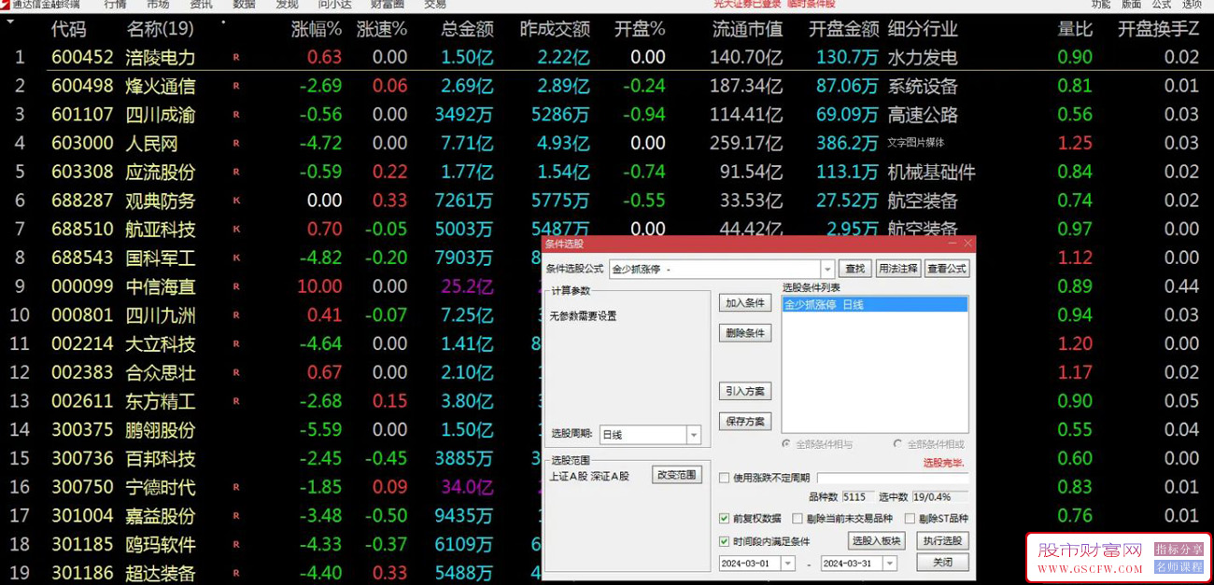1214x585 pixels.
Task: Sort by the 总金额 column header
Action: coord(467,30)
